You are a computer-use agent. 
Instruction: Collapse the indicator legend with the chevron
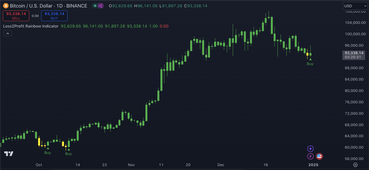pyautogui.click(x=8, y=34)
